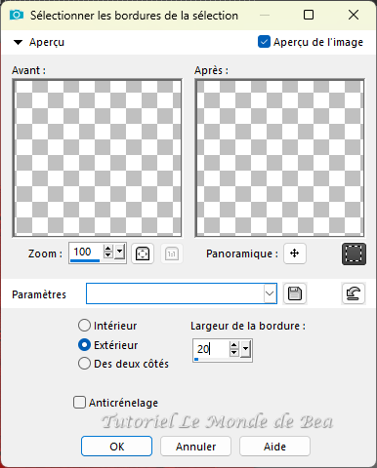Click the camera app icon in title bar
Image resolution: width=377 pixels, height=468 pixels.
pyautogui.click(x=17, y=15)
